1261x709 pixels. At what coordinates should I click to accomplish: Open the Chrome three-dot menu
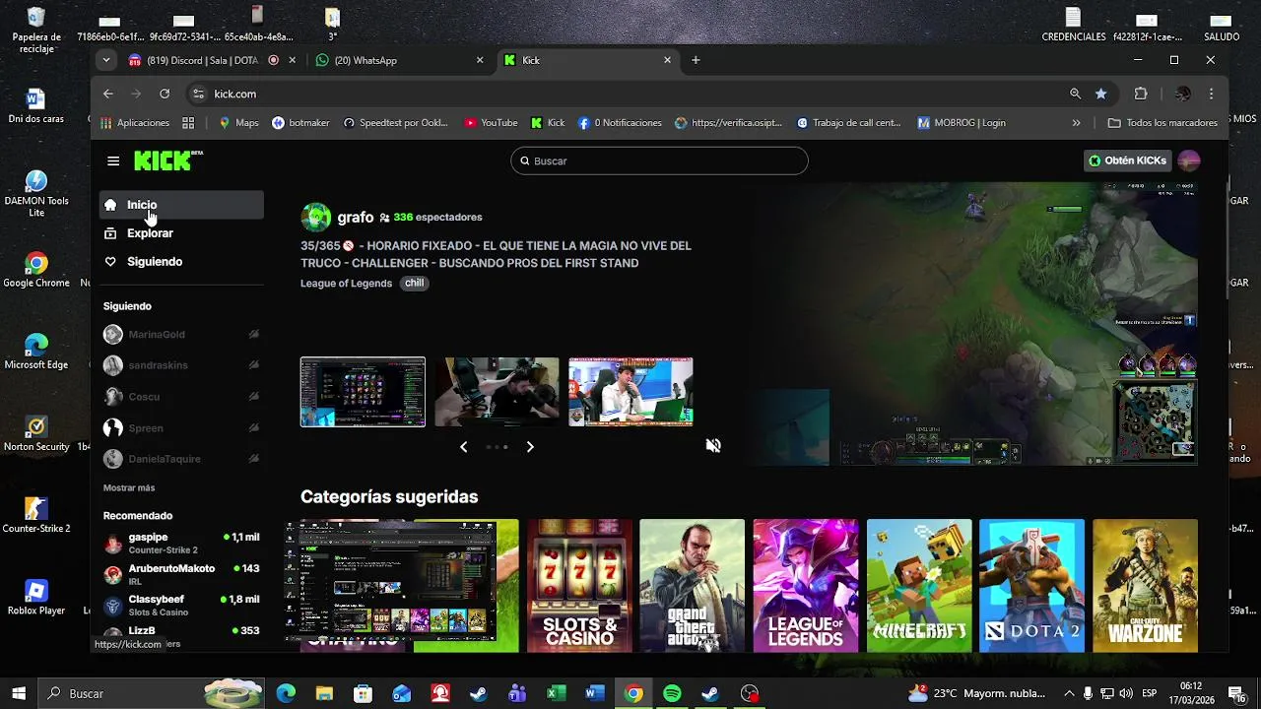pyautogui.click(x=1211, y=94)
